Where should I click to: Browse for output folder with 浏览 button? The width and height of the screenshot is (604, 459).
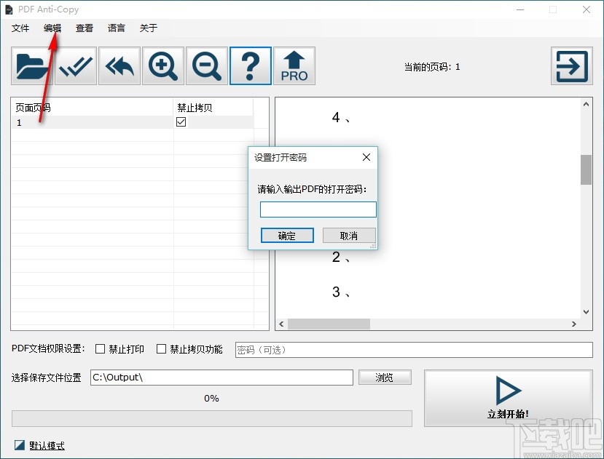(x=385, y=378)
